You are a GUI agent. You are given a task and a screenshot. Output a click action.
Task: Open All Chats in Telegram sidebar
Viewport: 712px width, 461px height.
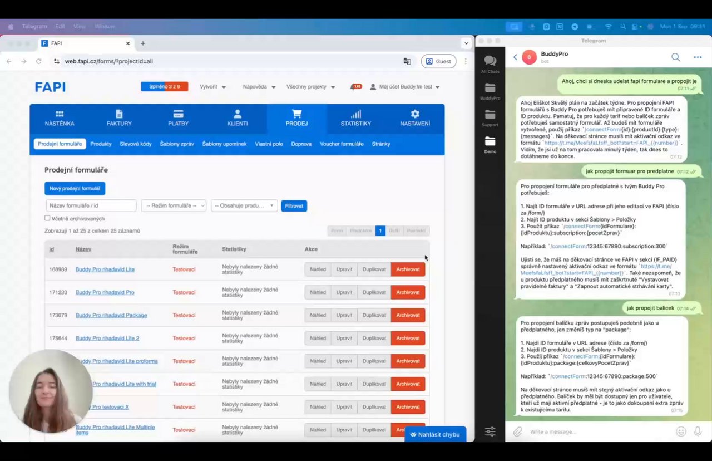pos(490,65)
